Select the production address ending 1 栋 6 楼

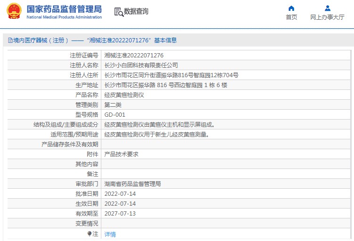pyautogui.click(x=166, y=85)
